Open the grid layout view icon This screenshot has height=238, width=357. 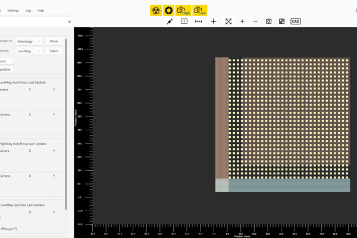281,21
